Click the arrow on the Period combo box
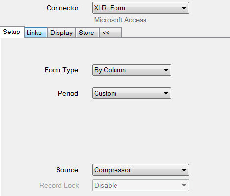230x196 pixels. (x=166, y=93)
